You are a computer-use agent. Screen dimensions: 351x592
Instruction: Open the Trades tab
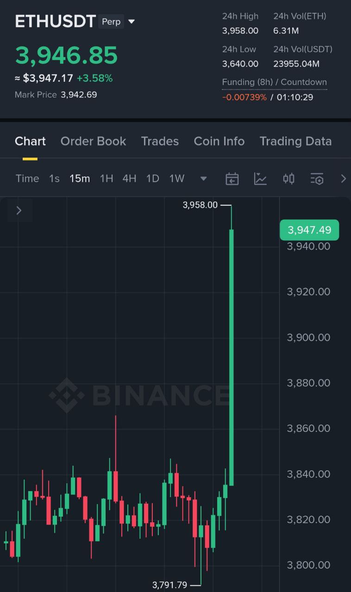[x=160, y=141]
